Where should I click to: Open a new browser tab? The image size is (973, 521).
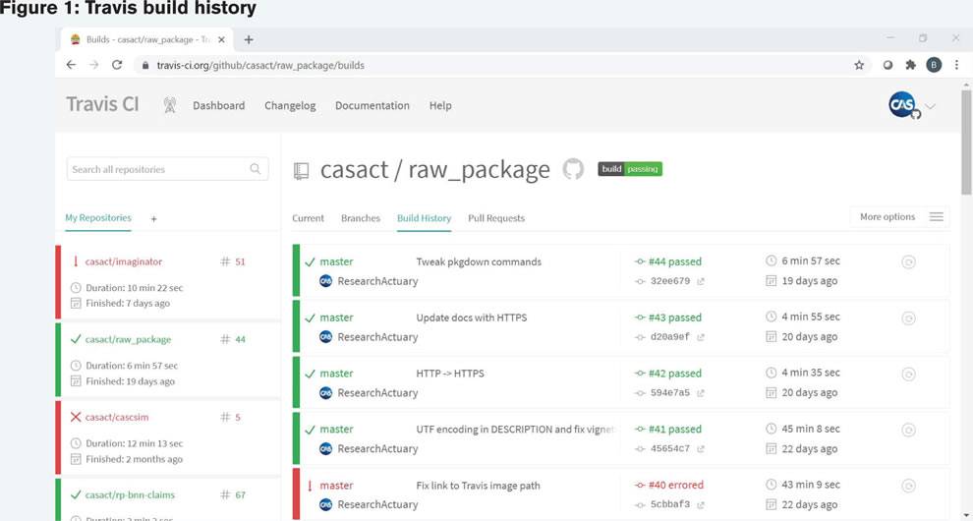[249, 39]
